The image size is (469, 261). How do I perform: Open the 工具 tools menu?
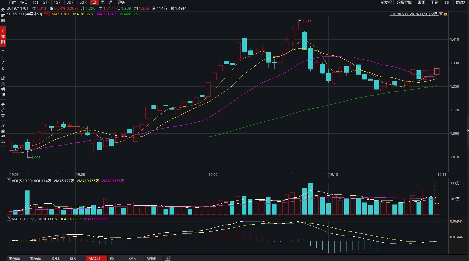[x=434, y=2]
